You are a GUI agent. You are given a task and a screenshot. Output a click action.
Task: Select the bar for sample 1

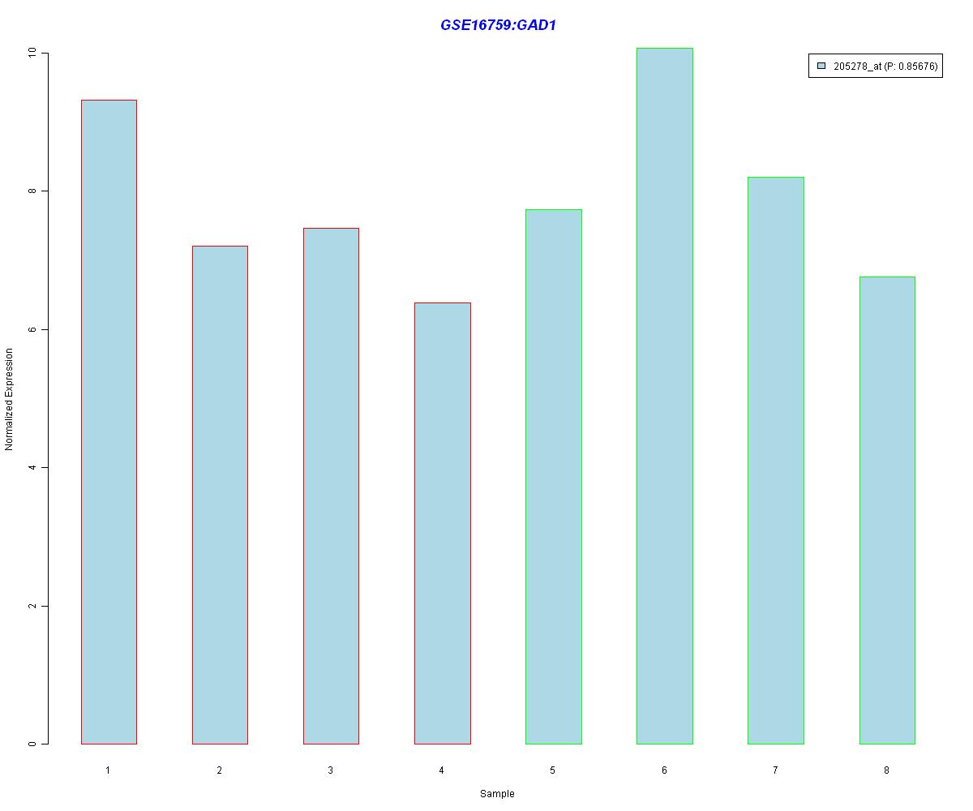109,422
